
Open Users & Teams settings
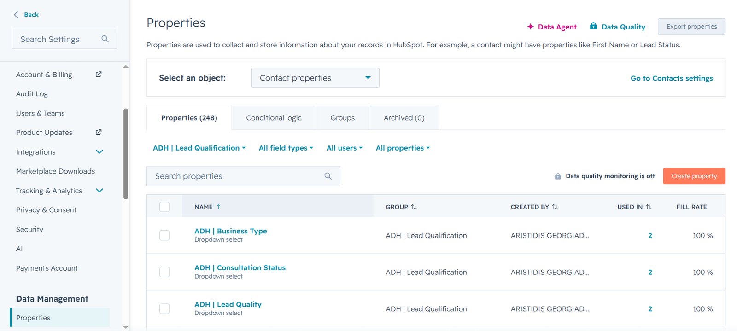point(41,113)
